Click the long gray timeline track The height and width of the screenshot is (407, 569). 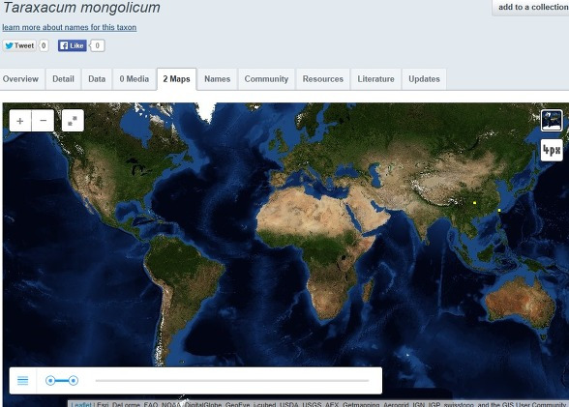(232, 381)
